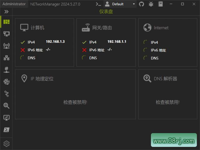200x150 pixels.
Task: Click 检查被禁用! in DNS 解析器 panel
Action: (x=167, y=102)
